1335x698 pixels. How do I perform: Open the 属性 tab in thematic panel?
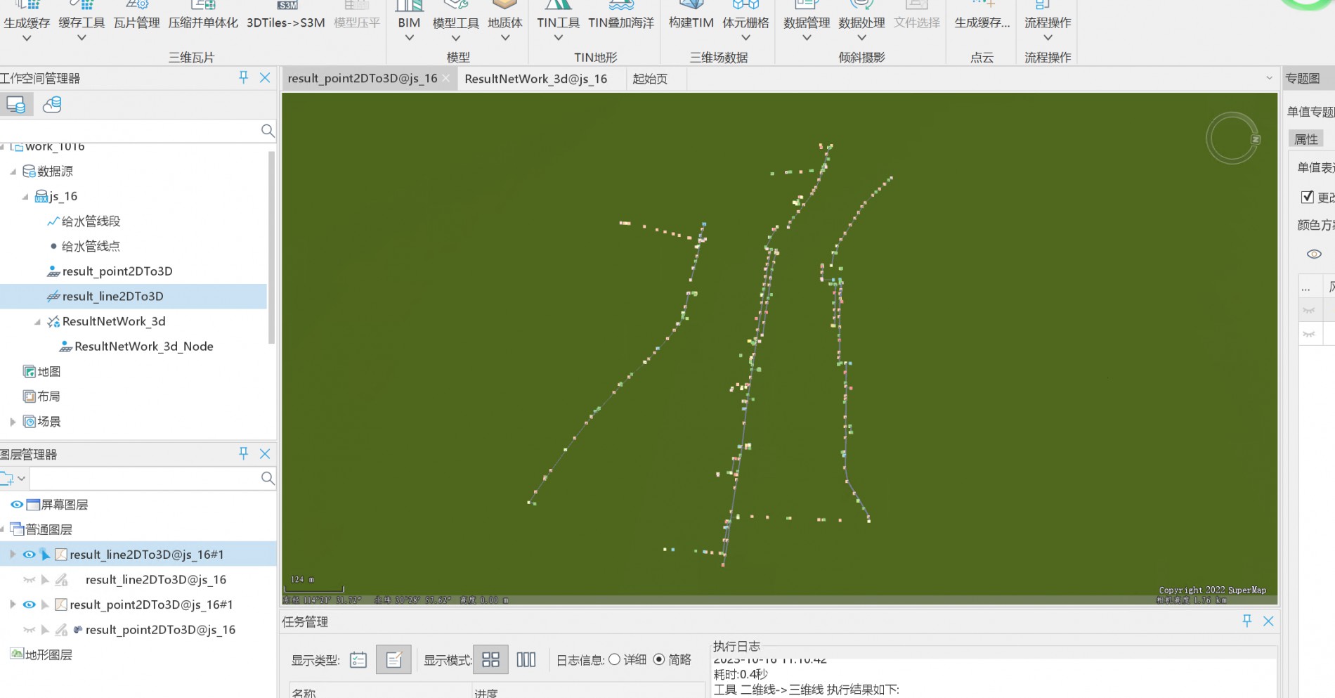[1306, 139]
